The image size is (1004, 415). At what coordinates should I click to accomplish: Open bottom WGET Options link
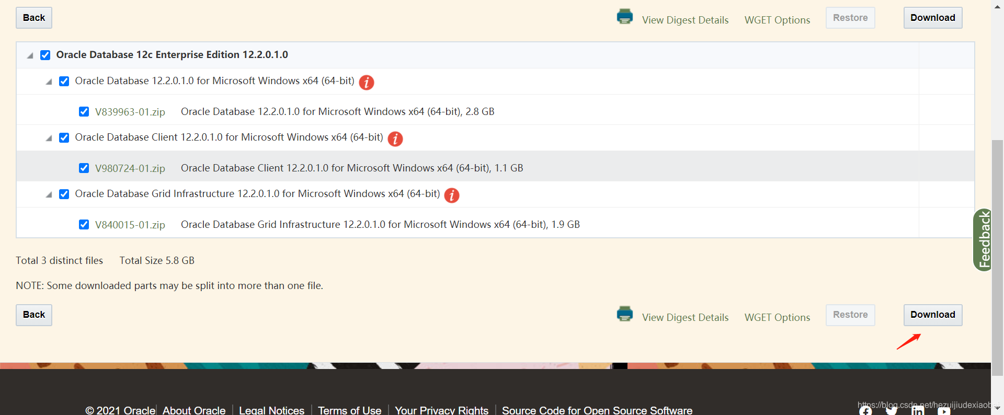tap(777, 317)
